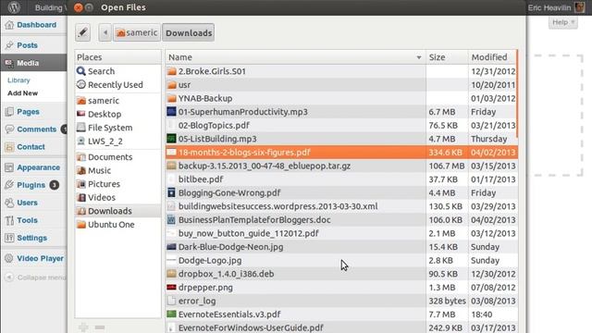The image size is (592, 333).
Task: Select 18-months-2-blogs-six-figures.pdf file
Action: tap(341, 152)
